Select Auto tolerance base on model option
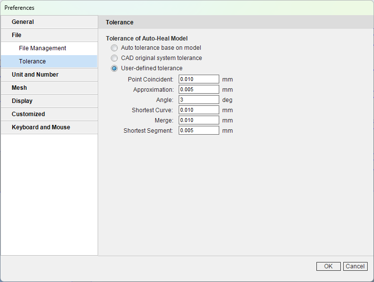 point(114,48)
